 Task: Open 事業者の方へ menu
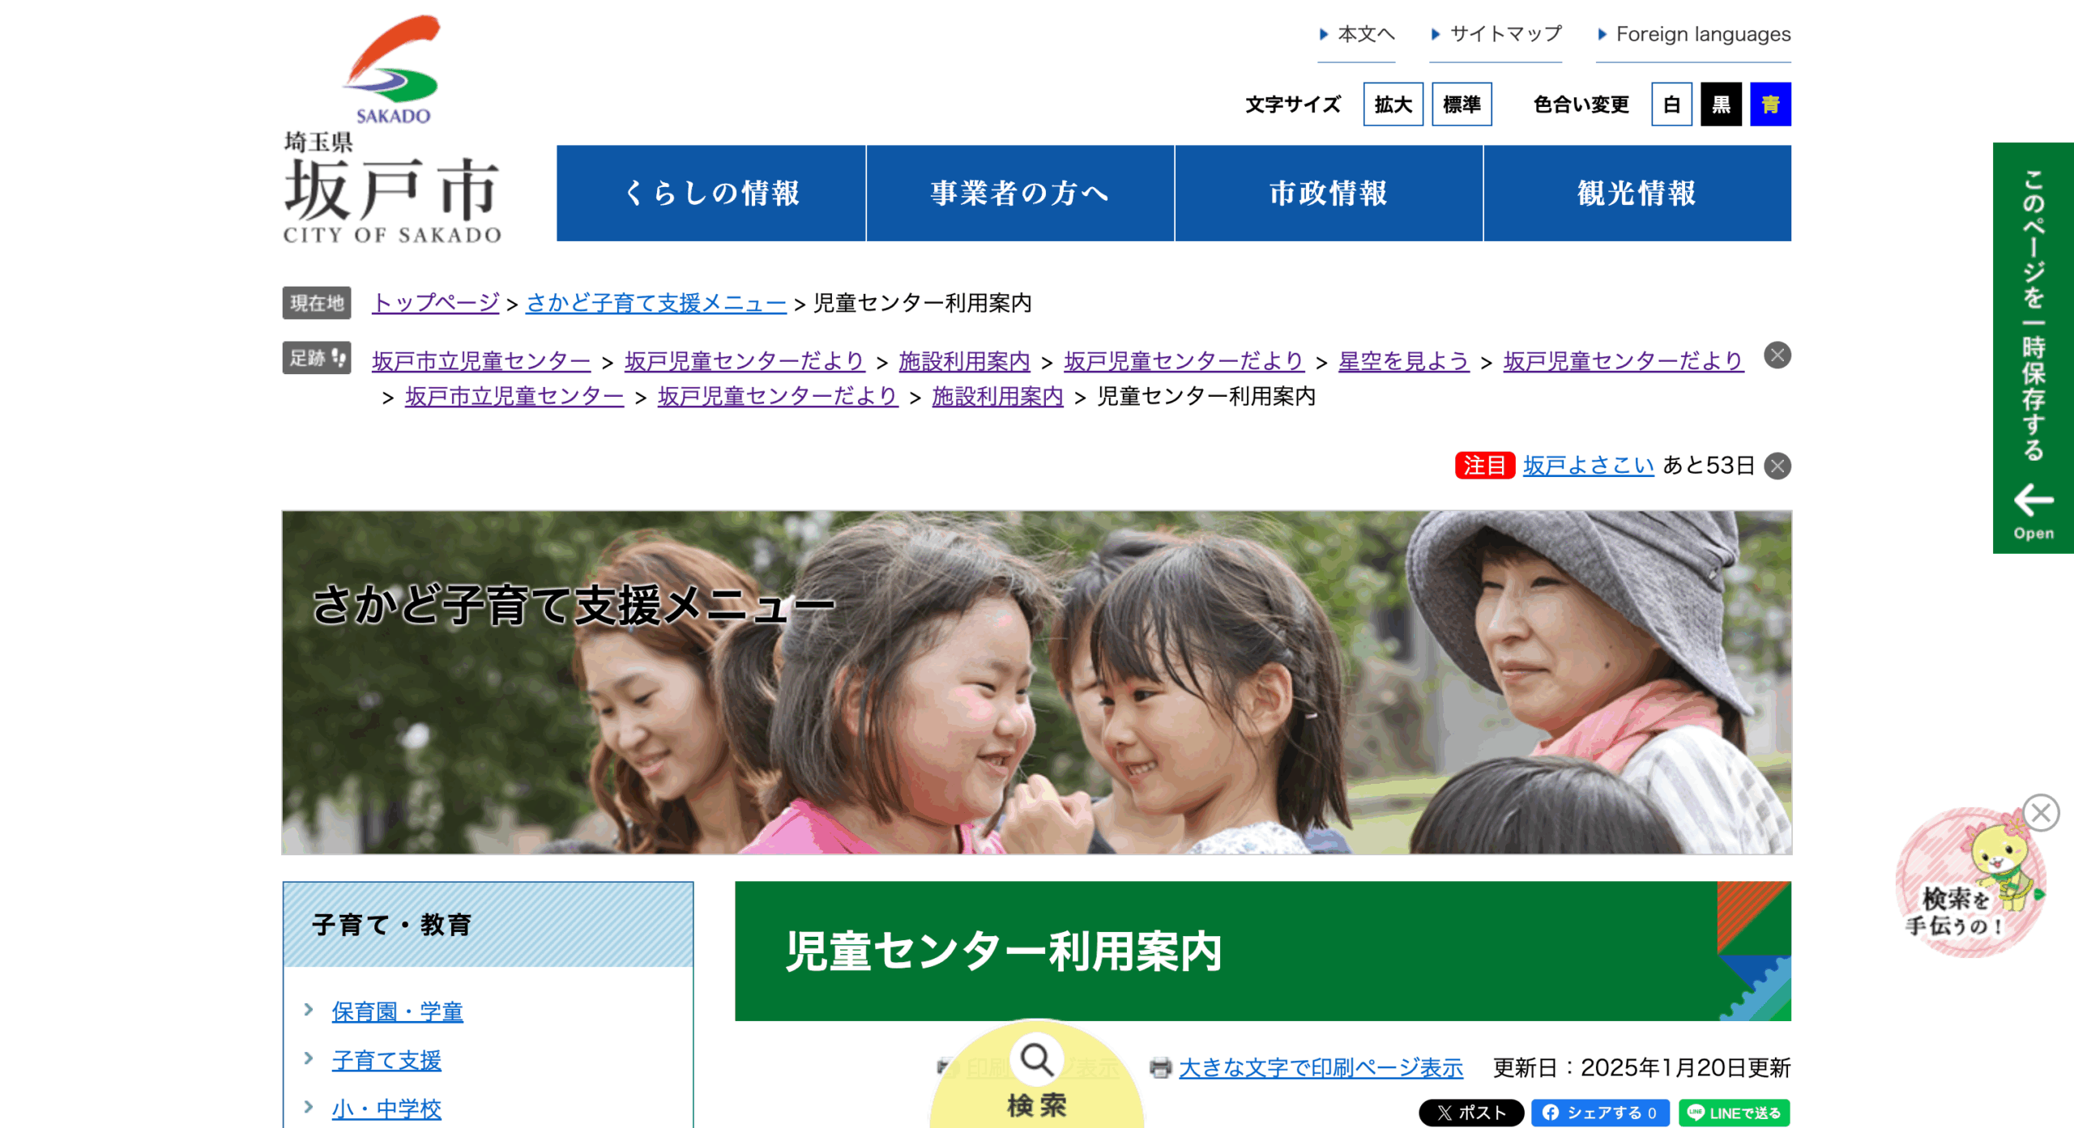[x=1020, y=193]
